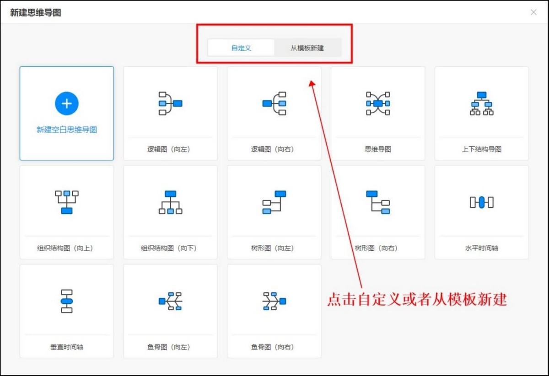This screenshot has height=376, width=549.
Task: Choose the 垂直时间轴 template icon
Action: (x=67, y=301)
